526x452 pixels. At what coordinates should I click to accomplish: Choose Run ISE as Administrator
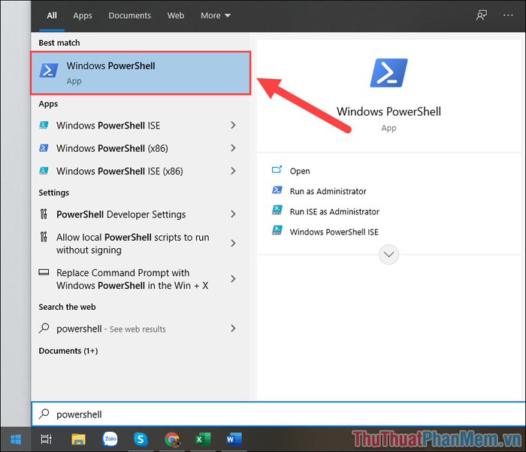(334, 211)
